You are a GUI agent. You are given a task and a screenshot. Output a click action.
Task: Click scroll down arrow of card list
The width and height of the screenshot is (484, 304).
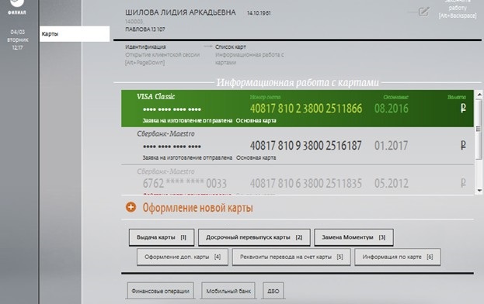click(x=479, y=191)
